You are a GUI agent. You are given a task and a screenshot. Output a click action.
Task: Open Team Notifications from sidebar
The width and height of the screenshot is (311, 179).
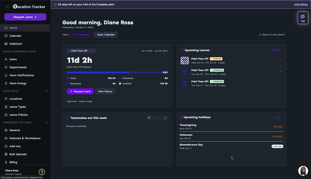coord(25,75)
